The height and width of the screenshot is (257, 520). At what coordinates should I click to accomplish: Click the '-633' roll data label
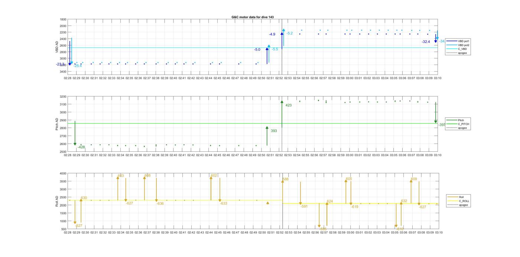click(224, 204)
